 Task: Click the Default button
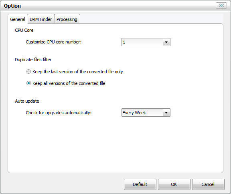coord(140,184)
